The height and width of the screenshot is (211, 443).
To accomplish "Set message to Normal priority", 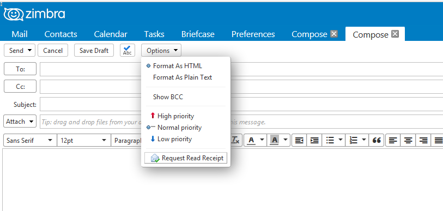I will (179, 128).
